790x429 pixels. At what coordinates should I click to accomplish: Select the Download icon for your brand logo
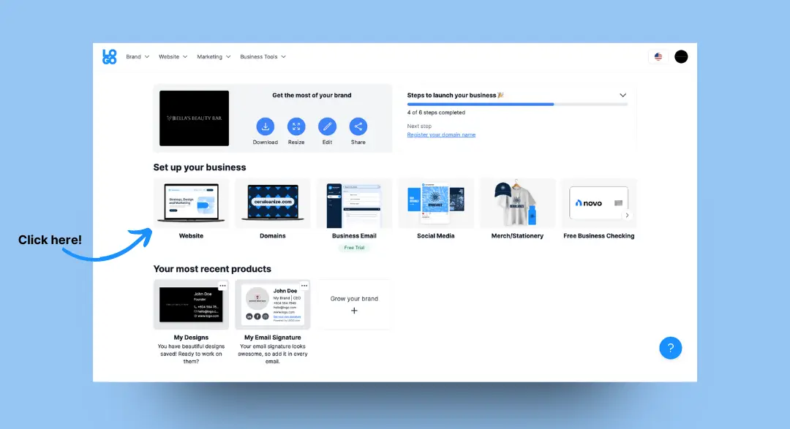coord(266,125)
